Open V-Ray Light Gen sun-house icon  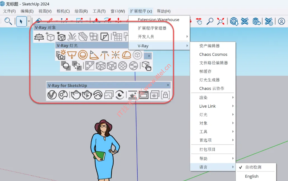[x=61, y=55]
